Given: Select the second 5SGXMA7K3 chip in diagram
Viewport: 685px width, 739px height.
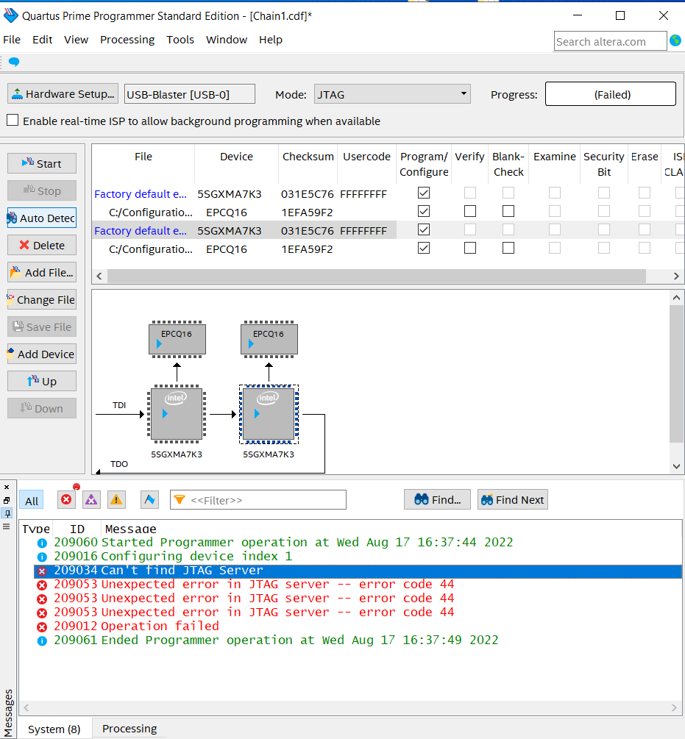Looking at the screenshot, I should (x=269, y=415).
